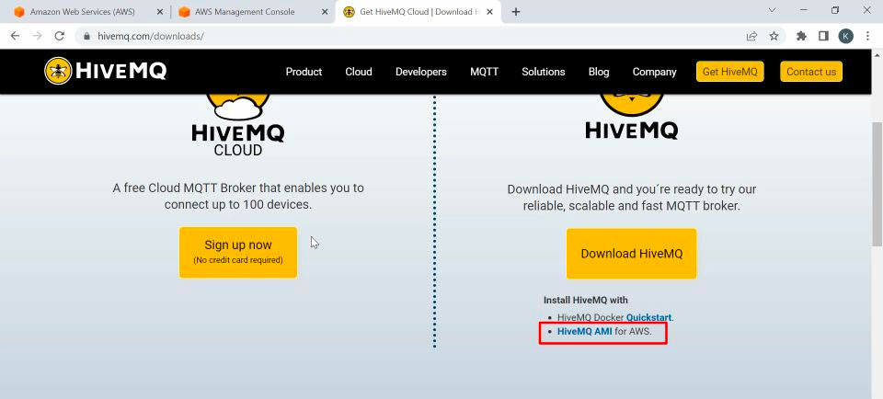
Task: Click the padlock site info icon
Action: point(86,36)
